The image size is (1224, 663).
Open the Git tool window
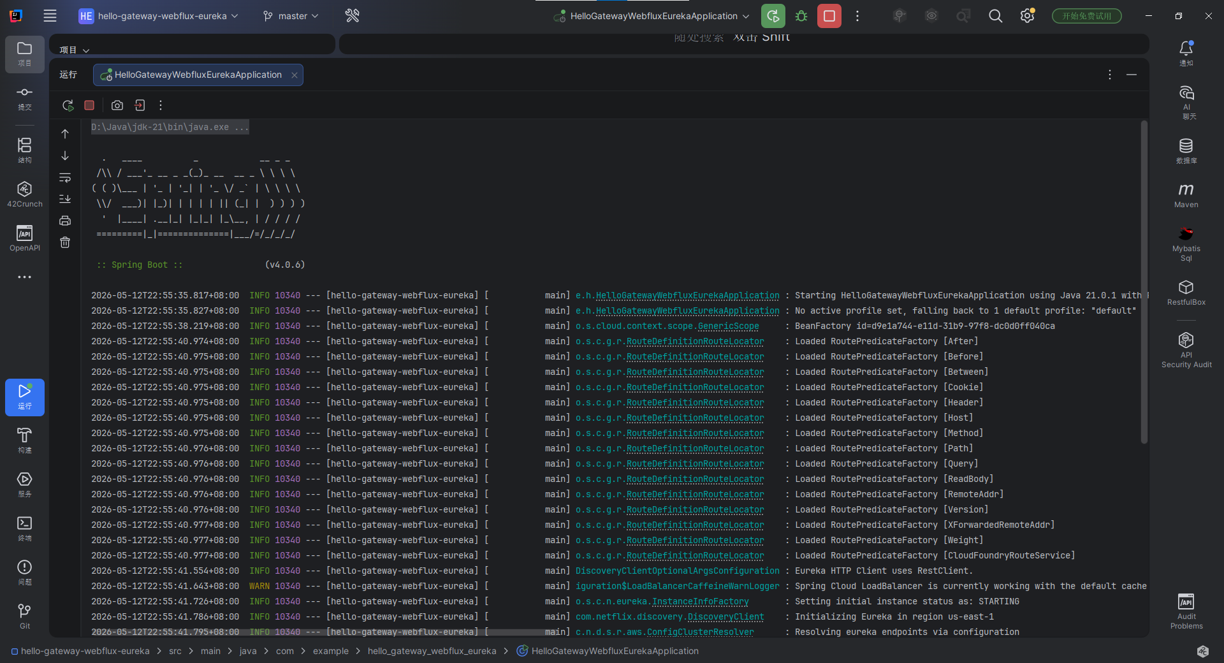pos(24,616)
